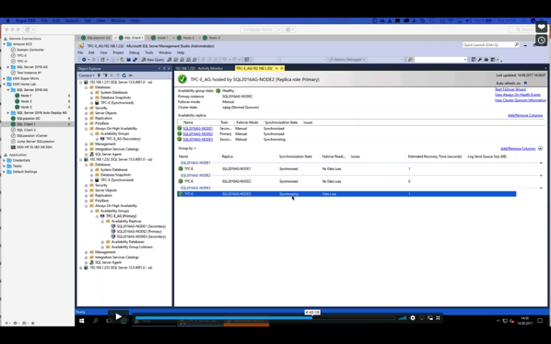The height and width of the screenshot is (344, 551).
Task: Open the File menu in SSMS
Action: 80,52
